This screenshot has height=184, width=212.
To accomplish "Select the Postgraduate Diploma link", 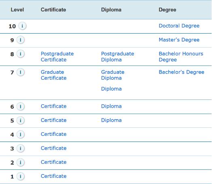I will tap(117, 57).
